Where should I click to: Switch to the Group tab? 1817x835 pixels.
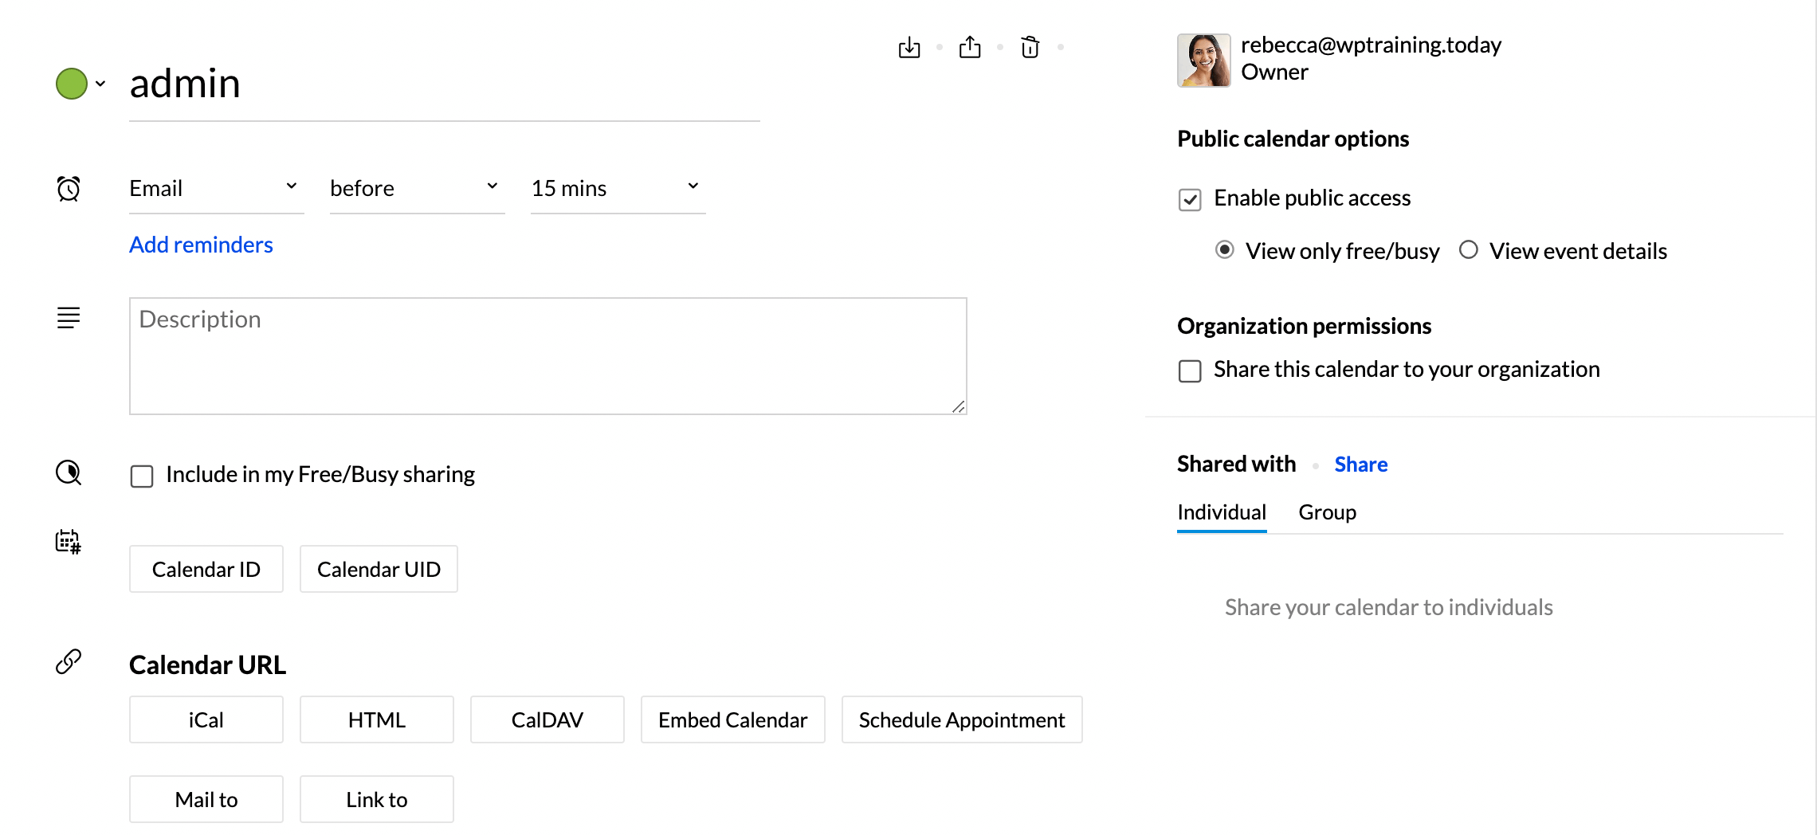pos(1327,512)
